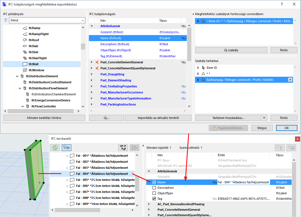
Task: Click the Új... button
Action: 106,118
